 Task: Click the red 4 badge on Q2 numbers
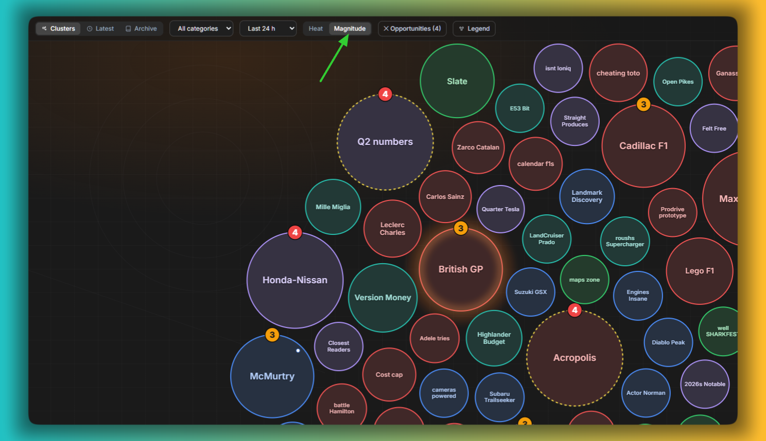pyautogui.click(x=385, y=94)
